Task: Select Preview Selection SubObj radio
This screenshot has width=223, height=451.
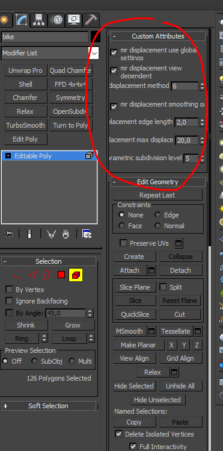Action: point(34,361)
